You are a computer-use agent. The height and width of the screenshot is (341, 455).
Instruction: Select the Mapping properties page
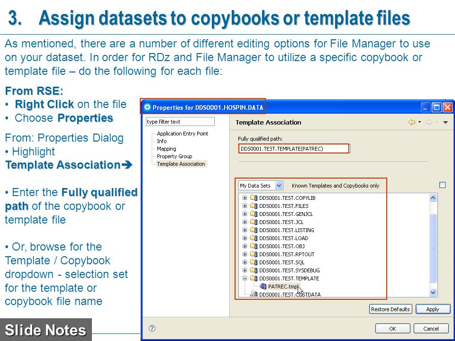pyautogui.click(x=166, y=149)
